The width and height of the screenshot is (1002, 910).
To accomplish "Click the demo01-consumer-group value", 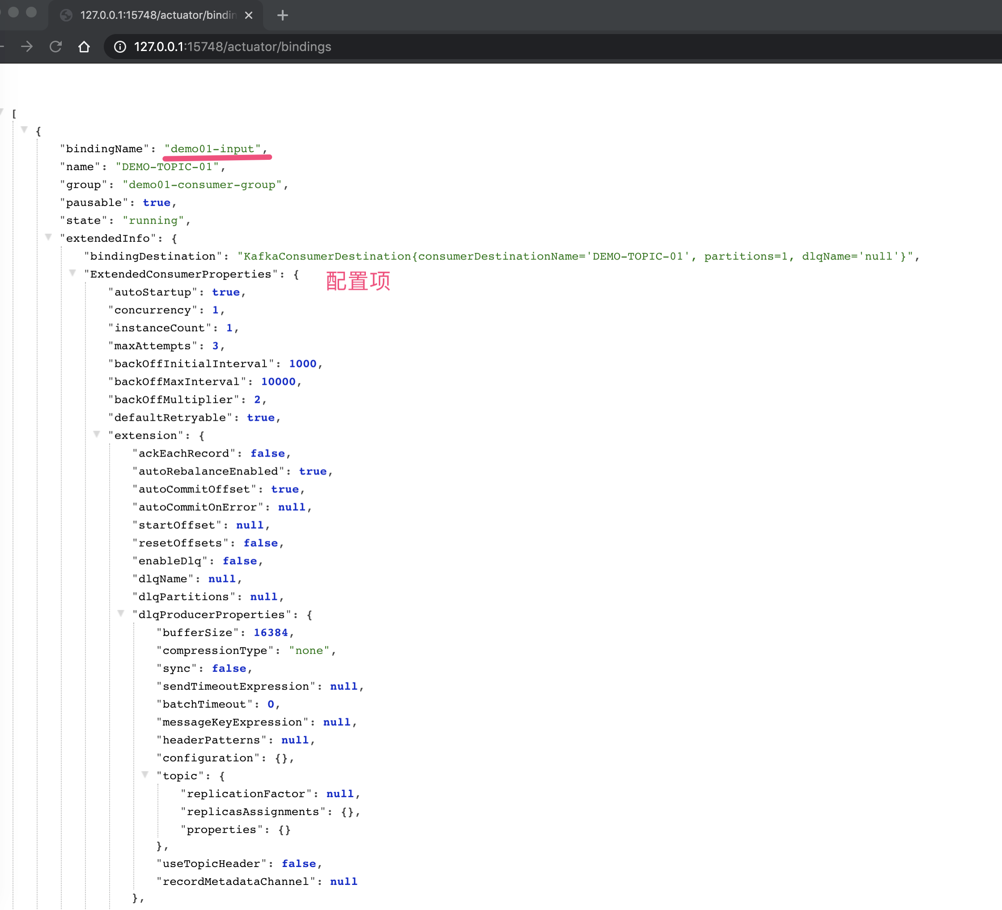I will 202,184.
